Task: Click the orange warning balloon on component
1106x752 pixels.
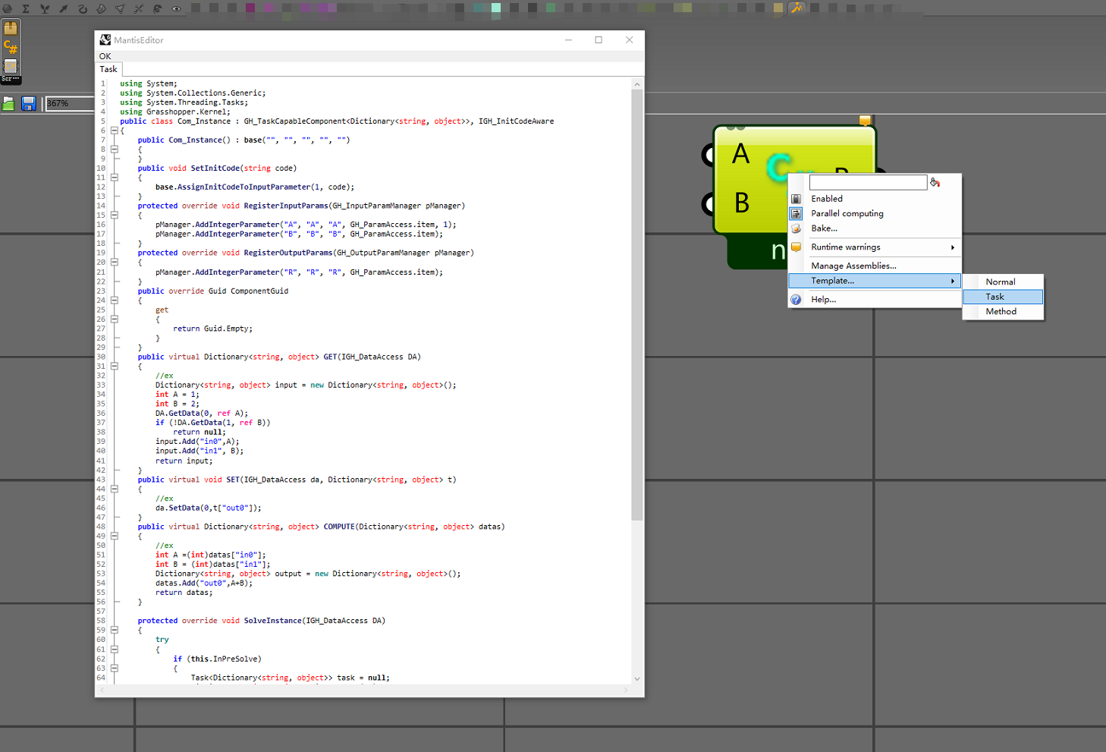Action: pos(865,121)
